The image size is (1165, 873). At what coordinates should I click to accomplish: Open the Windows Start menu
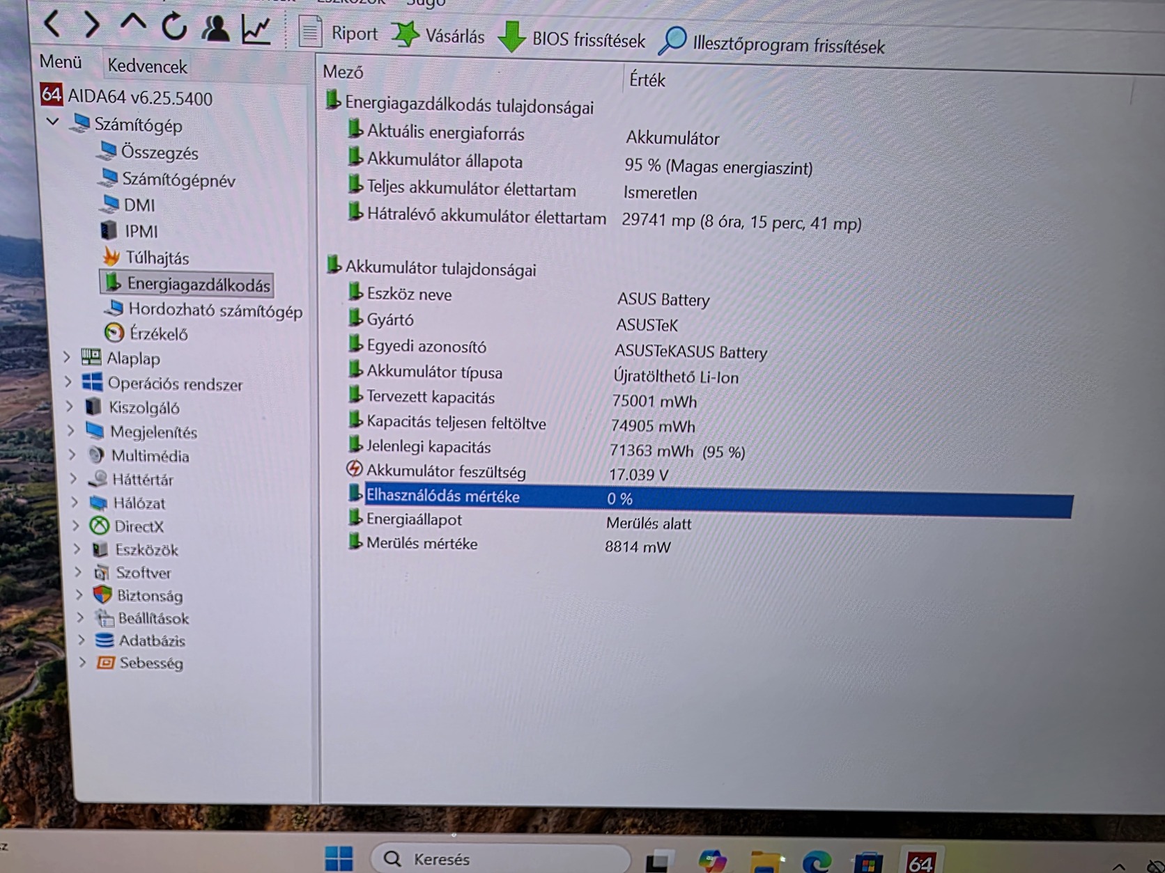coord(339,858)
